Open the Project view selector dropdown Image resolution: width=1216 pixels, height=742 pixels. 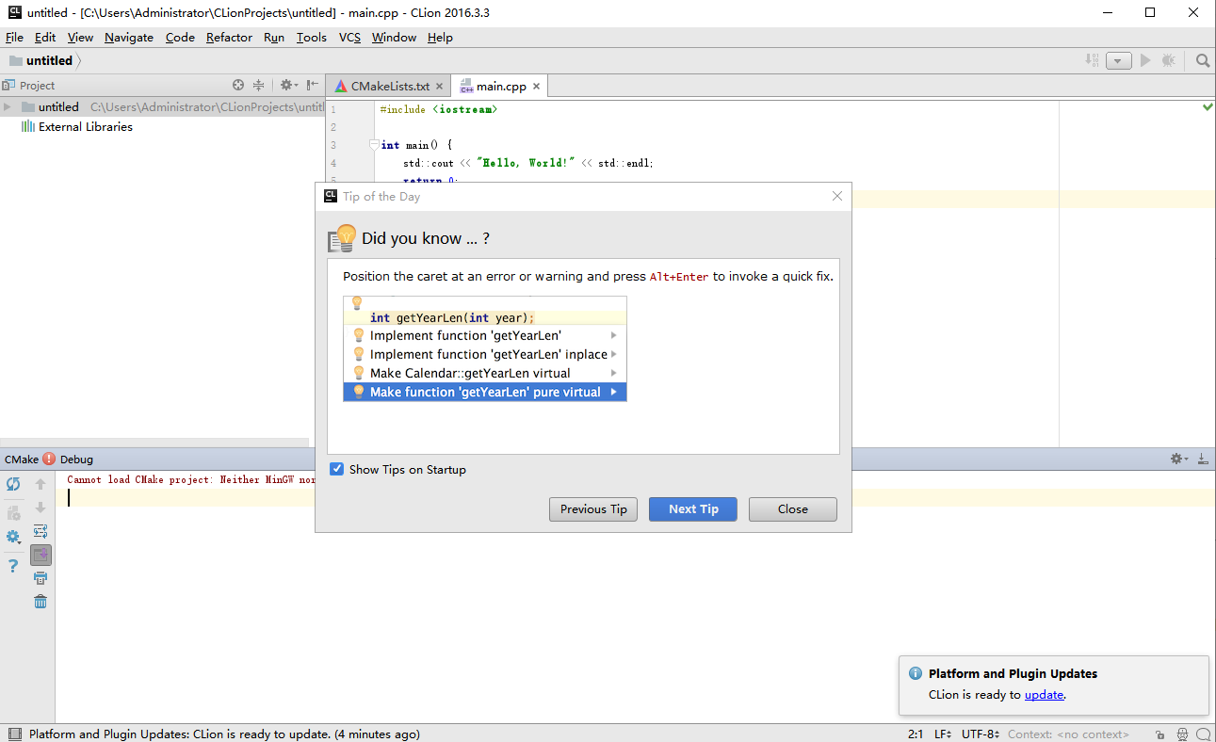point(30,85)
